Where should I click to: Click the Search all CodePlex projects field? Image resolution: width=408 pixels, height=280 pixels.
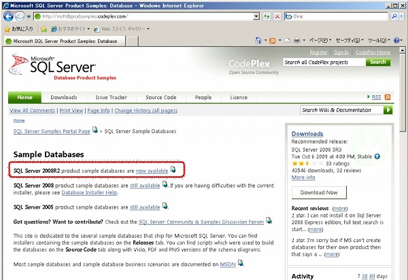(324, 62)
